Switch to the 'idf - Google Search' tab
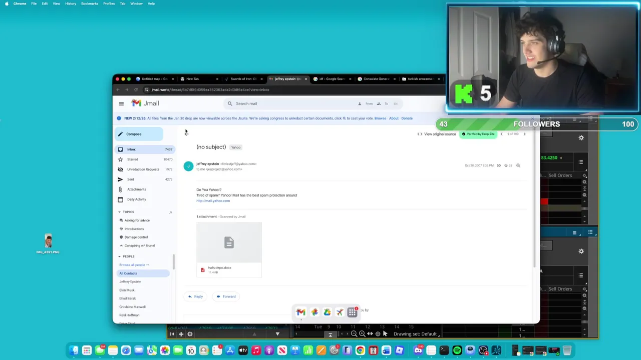641x360 pixels. click(x=332, y=79)
